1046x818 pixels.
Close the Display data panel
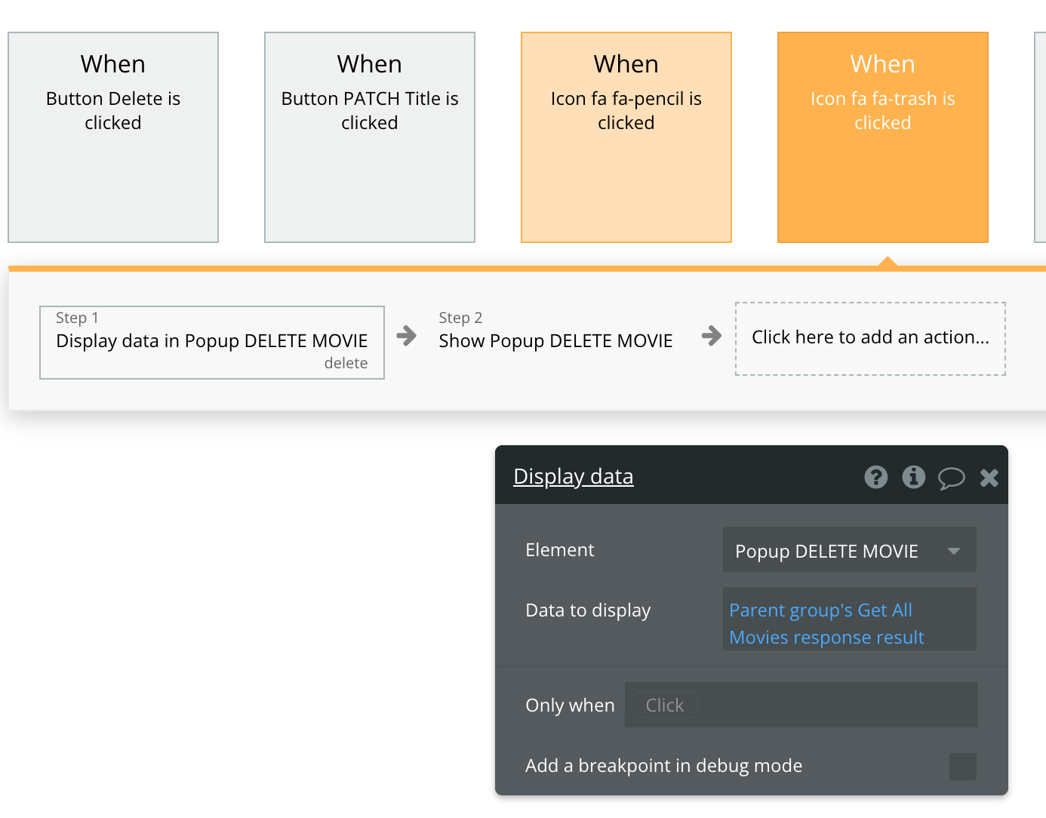pos(989,478)
